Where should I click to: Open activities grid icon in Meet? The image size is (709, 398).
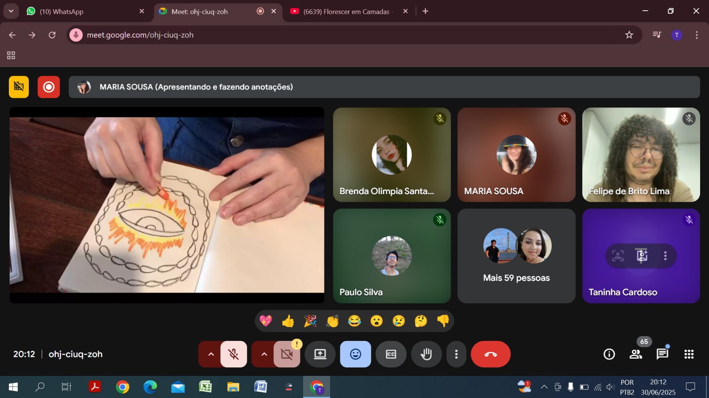pyautogui.click(x=689, y=354)
